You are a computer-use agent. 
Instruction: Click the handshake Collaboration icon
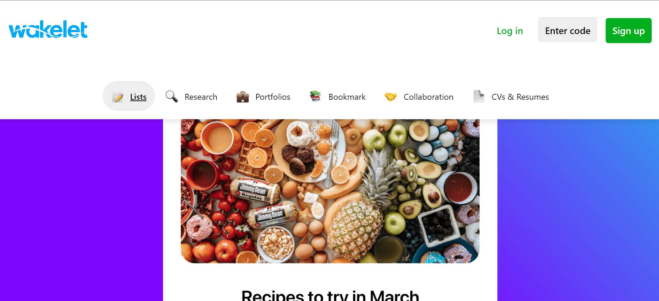click(x=391, y=97)
